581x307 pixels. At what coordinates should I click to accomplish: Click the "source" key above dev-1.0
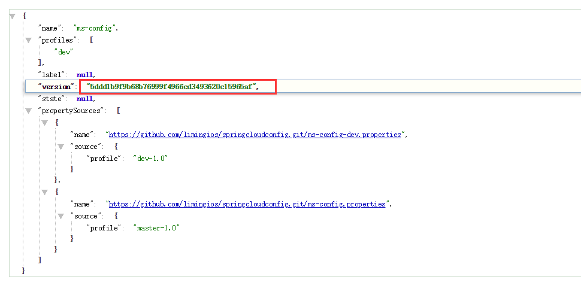click(x=86, y=147)
